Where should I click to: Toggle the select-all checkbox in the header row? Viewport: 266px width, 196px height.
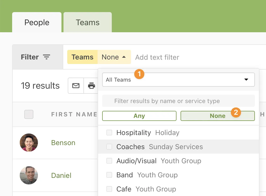point(29,114)
